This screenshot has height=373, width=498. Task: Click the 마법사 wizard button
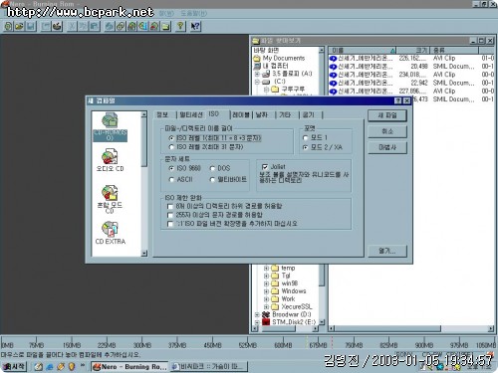[387, 147]
